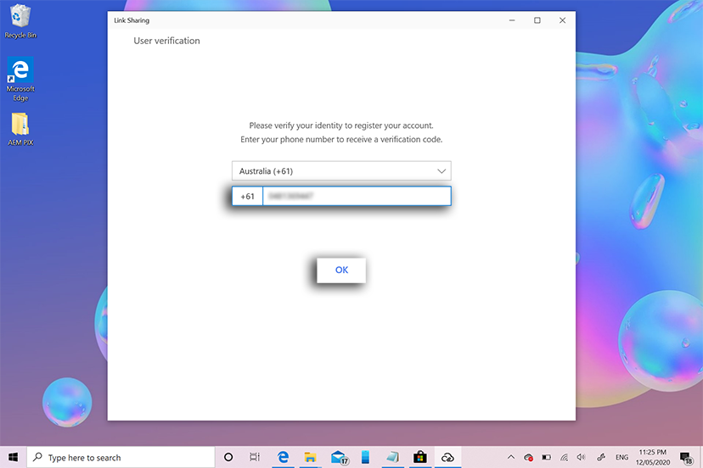Click the +61 country code prefix
The image size is (703, 468).
click(x=247, y=196)
